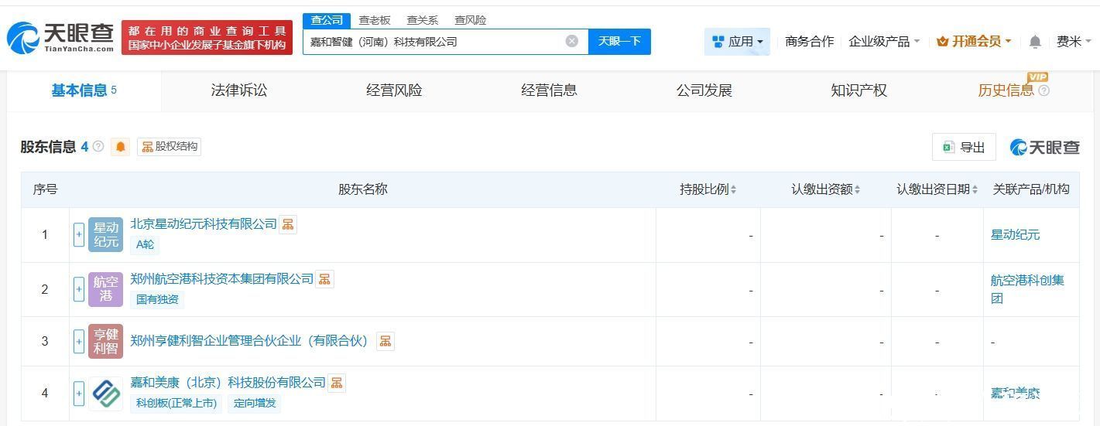The width and height of the screenshot is (1100, 426).
Task: Open help icon next to 股东信息 count
Action: [x=98, y=146]
